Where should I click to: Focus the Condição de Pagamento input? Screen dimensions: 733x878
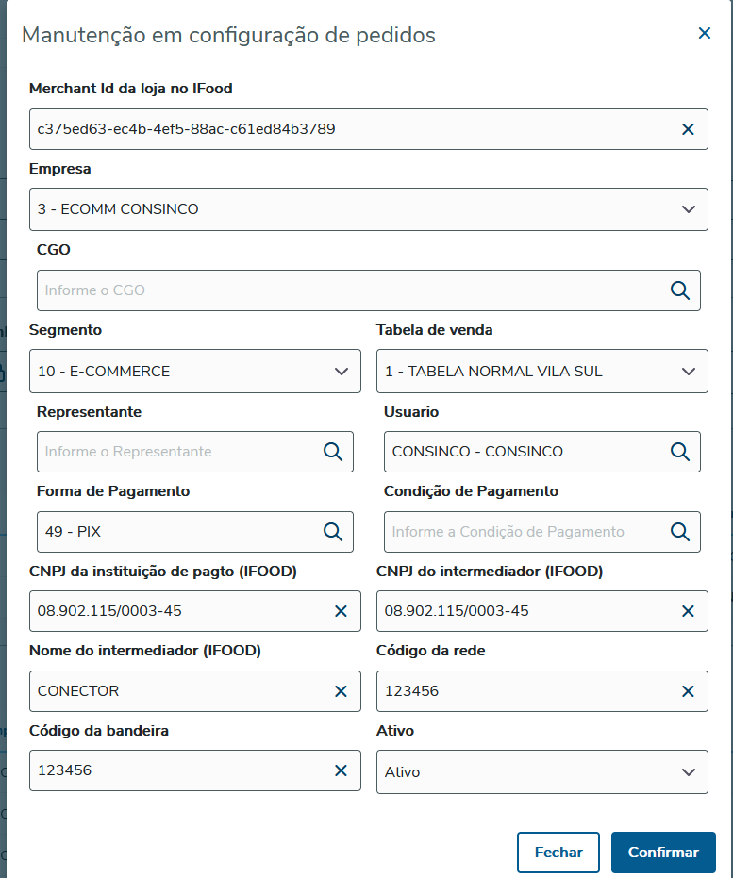[x=524, y=532]
